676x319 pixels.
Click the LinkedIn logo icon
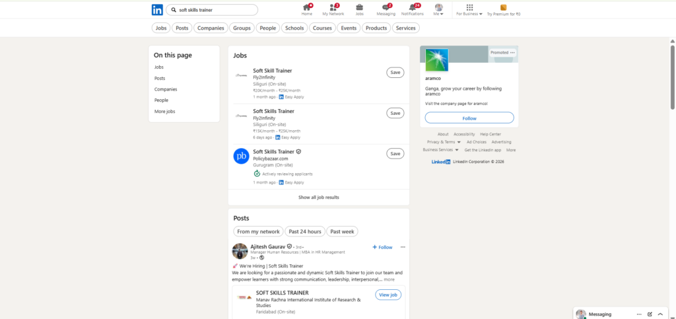pyautogui.click(x=157, y=10)
